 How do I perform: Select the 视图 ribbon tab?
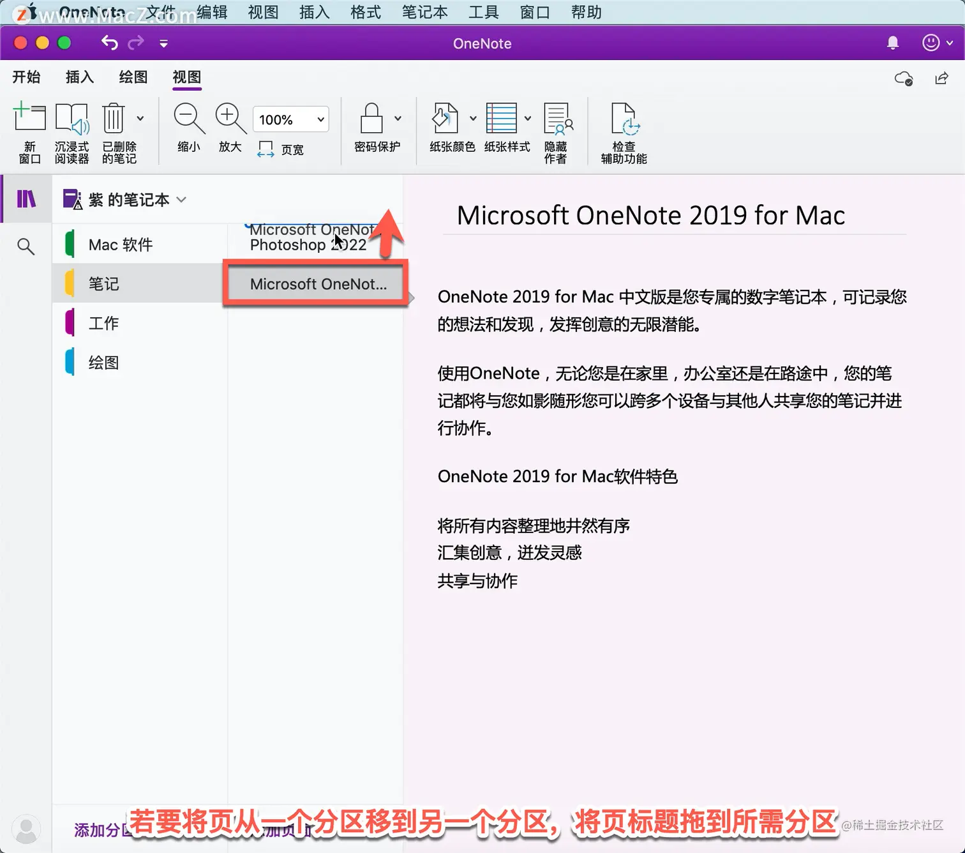coord(187,77)
